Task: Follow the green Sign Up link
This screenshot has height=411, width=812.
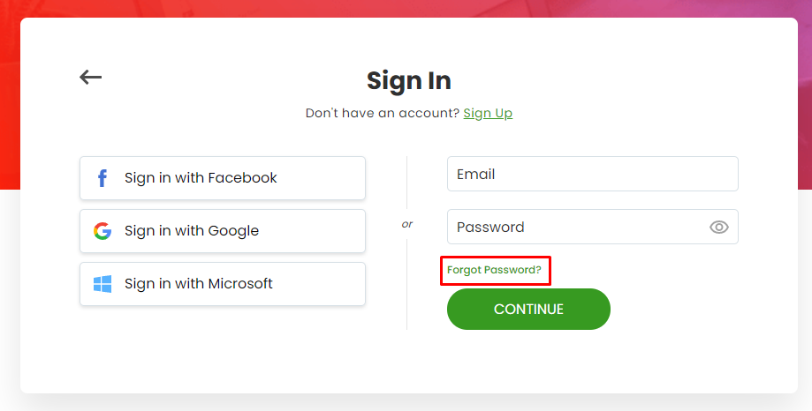Action: click(x=488, y=113)
